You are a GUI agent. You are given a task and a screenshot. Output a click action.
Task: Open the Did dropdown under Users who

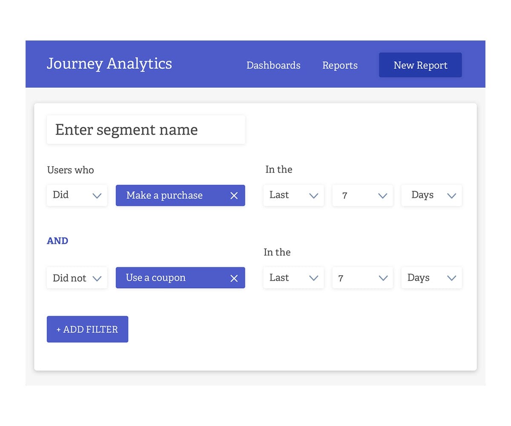coord(77,196)
